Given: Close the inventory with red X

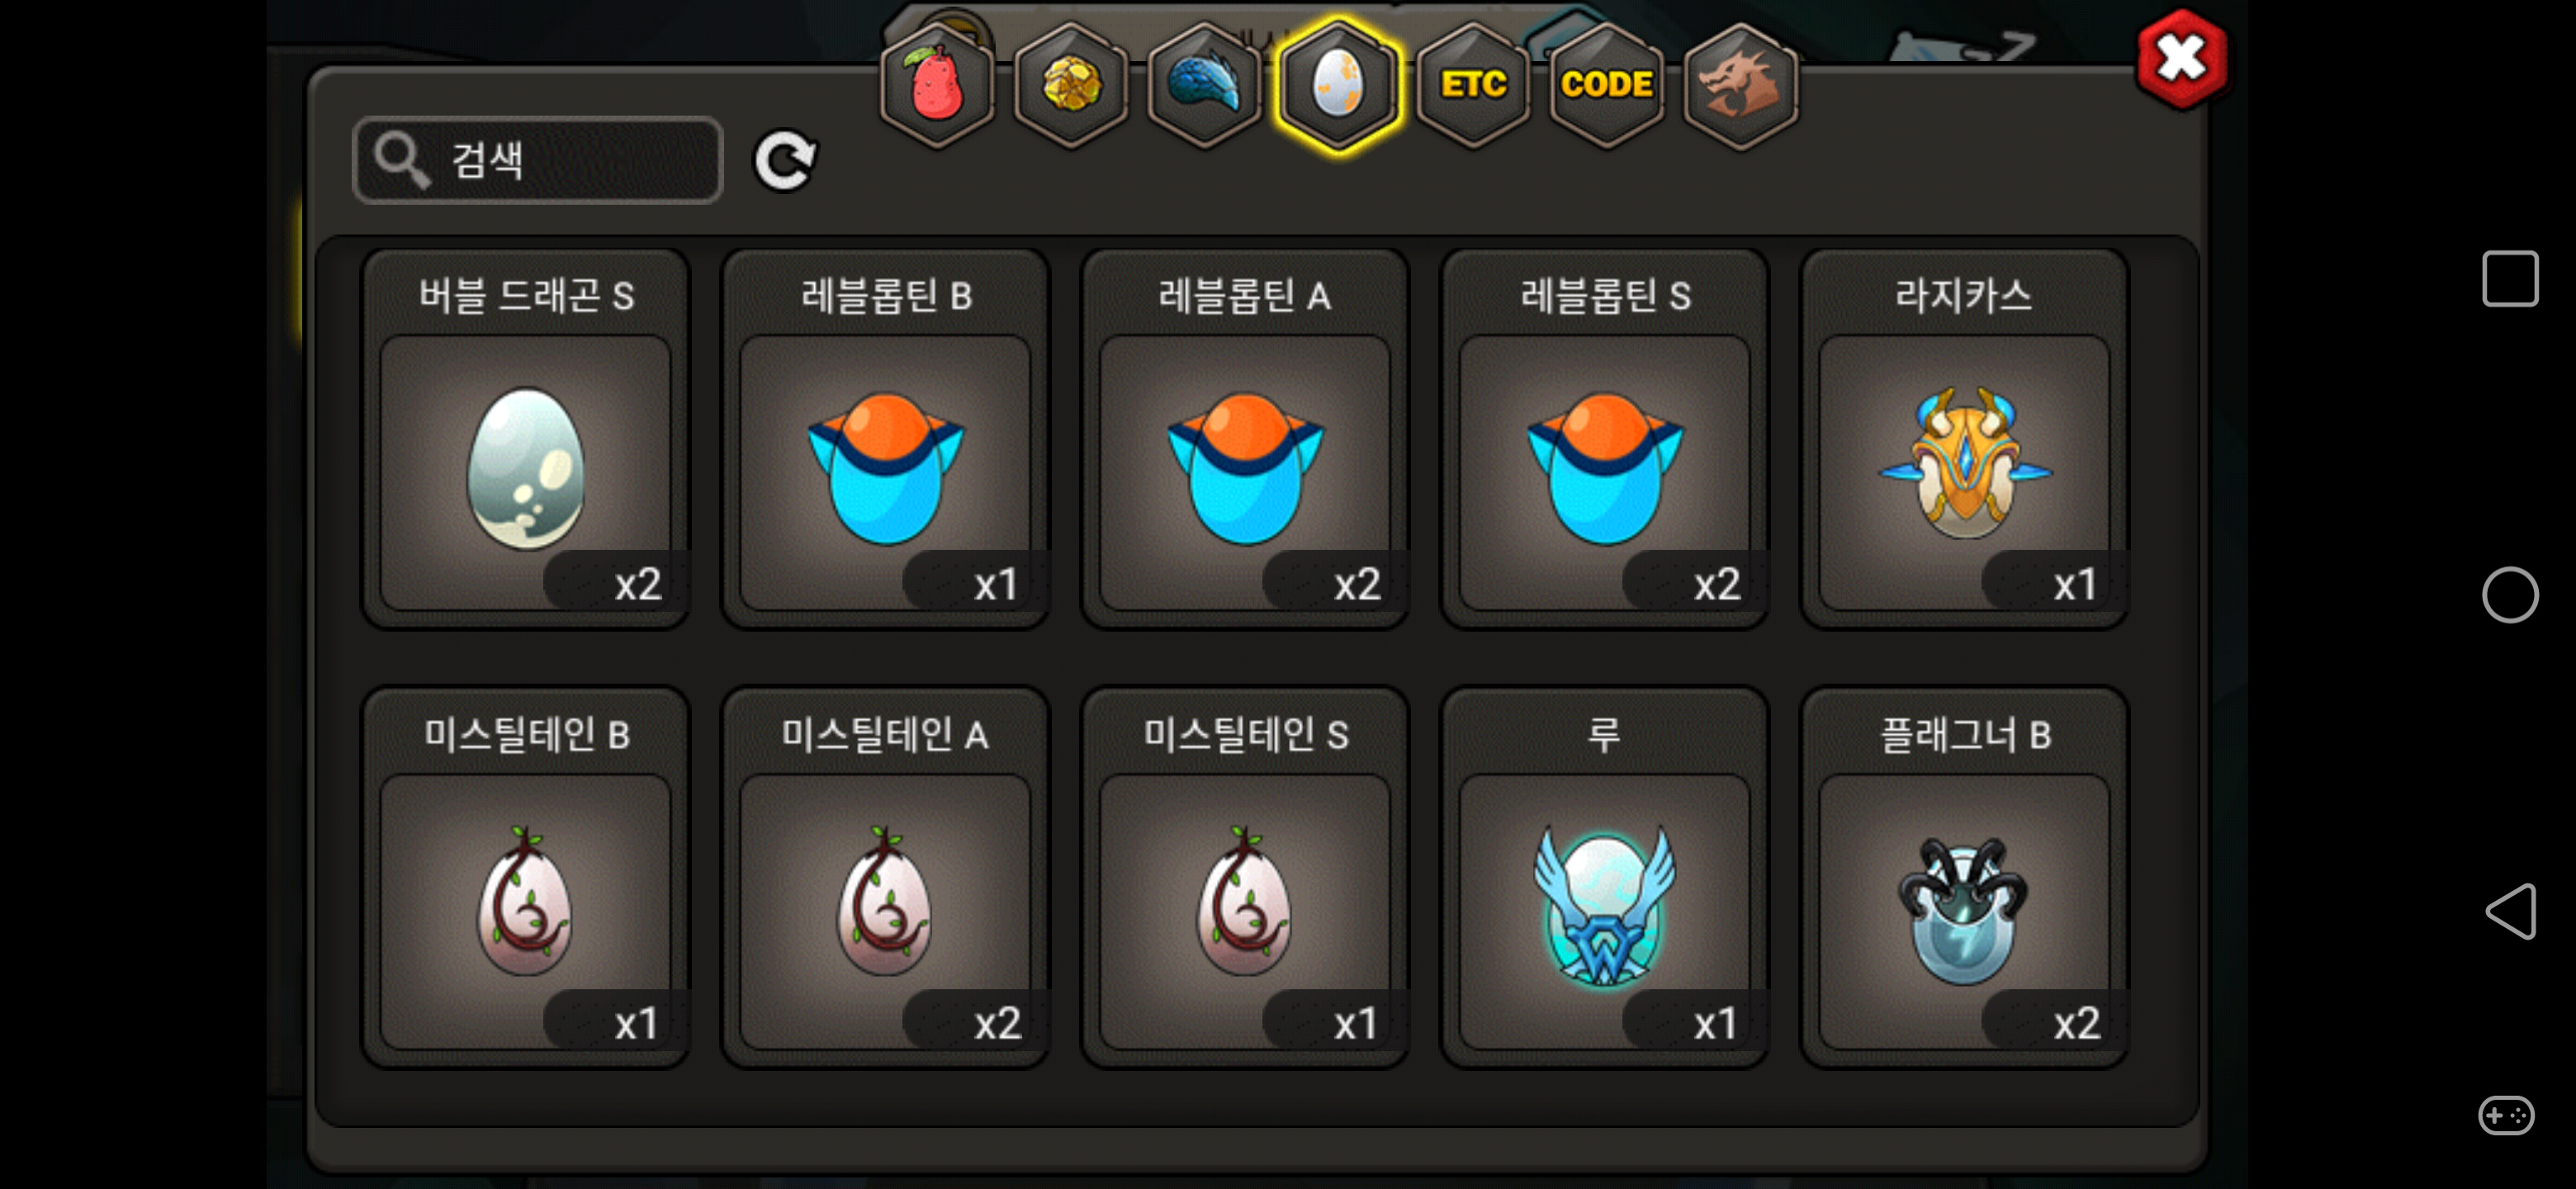Looking at the screenshot, I should [2181, 58].
